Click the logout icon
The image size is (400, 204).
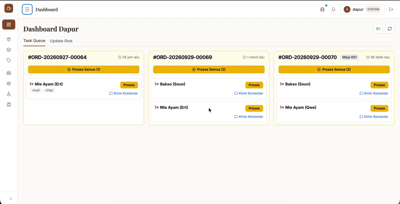(x=391, y=9)
